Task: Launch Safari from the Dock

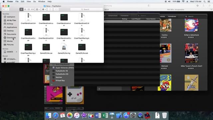Action: [56, 116]
